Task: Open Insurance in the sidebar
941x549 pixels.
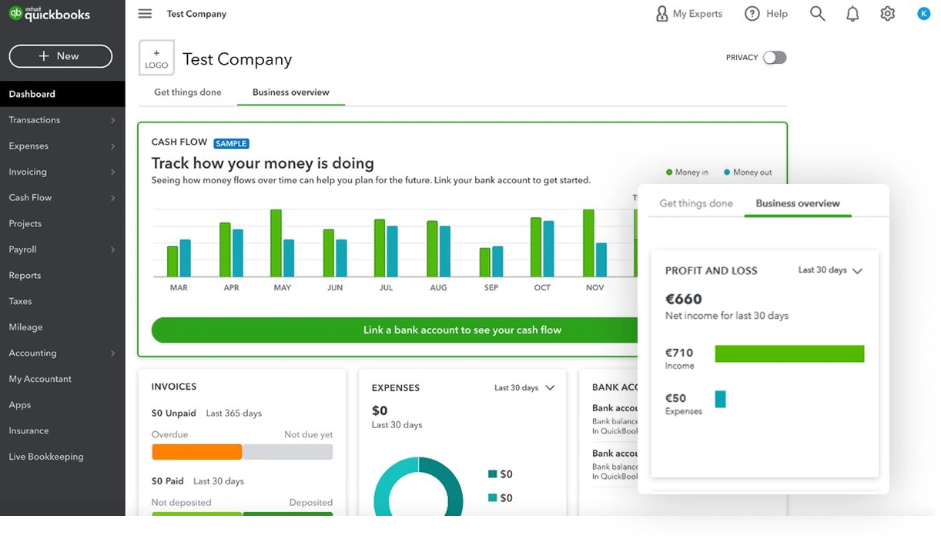Action: tap(28, 430)
